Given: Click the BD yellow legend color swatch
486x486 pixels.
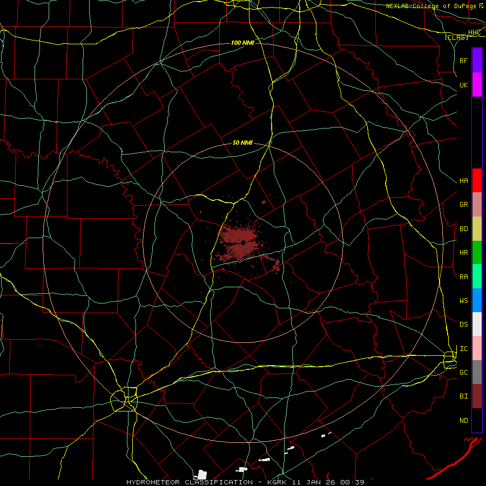Looking at the screenshot, I should click(x=477, y=229).
